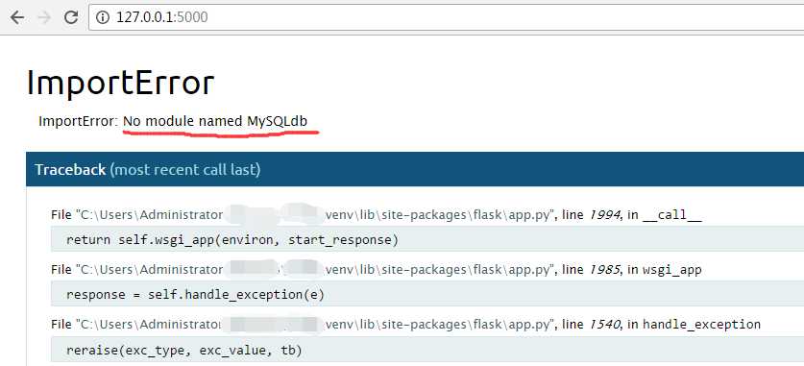This screenshot has height=366, width=804.
Task: Click the first flask\app.py file path
Action: (x=316, y=215)
